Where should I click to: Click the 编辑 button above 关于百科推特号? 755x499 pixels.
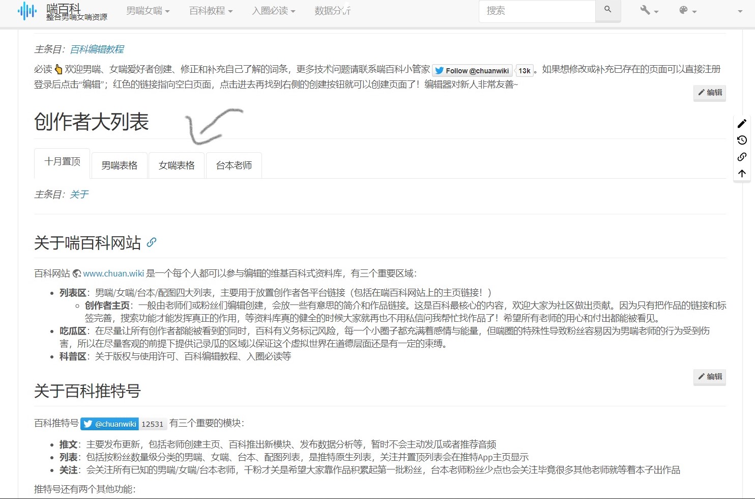(710, 377)
